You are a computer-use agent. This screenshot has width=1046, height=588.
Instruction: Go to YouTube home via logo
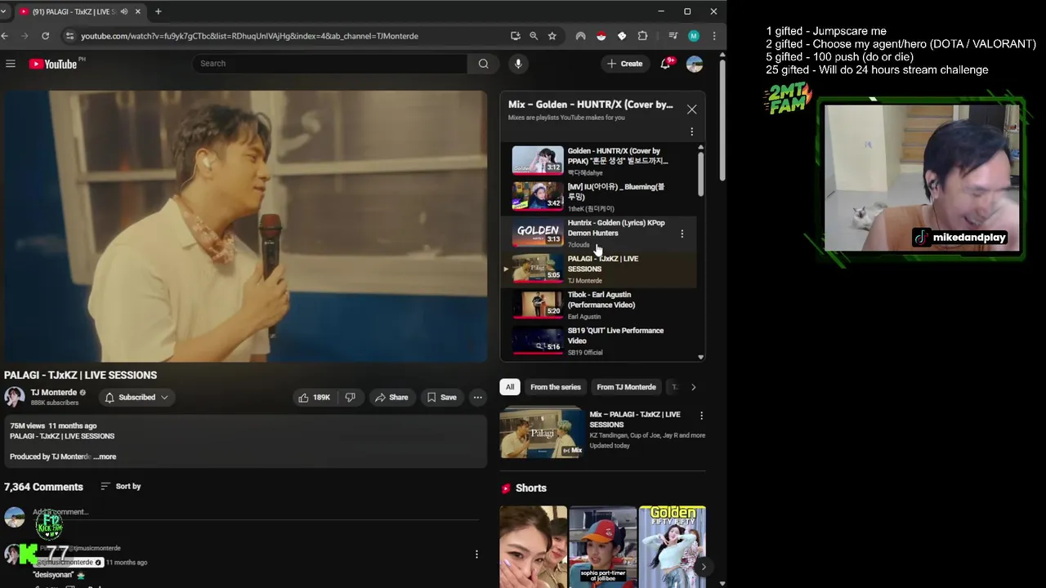pyautogui.click(x=53, y=64)
